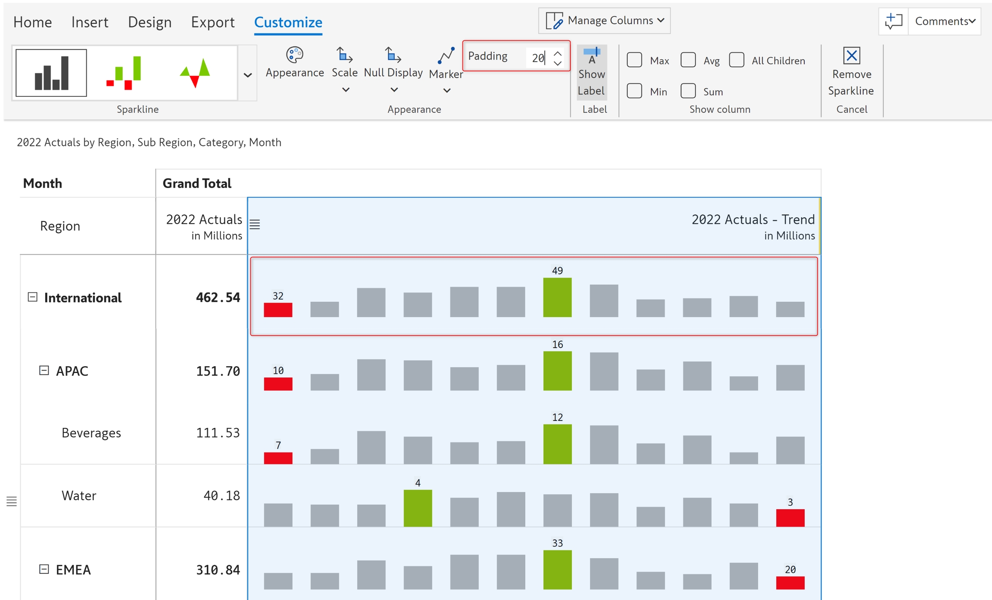Screen dimensions: 992x600
Task: Open the Export tab
Action: pyautogui.click(x=213, y=22)
